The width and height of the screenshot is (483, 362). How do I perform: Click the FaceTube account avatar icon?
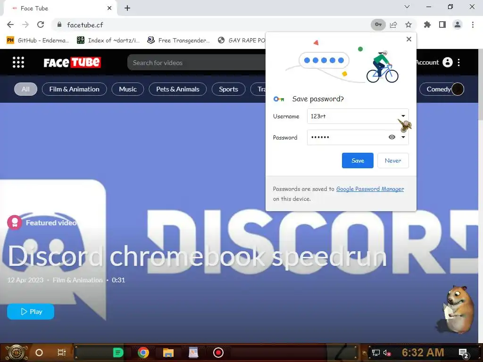coord(448,62)
